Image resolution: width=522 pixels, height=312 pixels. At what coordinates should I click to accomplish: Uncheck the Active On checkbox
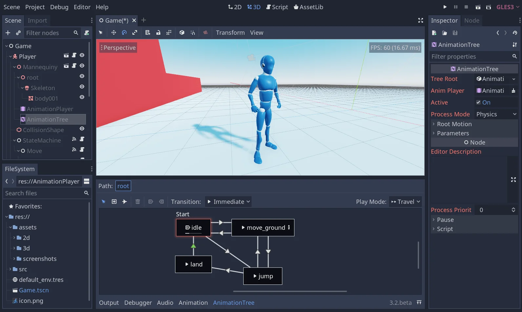click(x=478, y=102)
